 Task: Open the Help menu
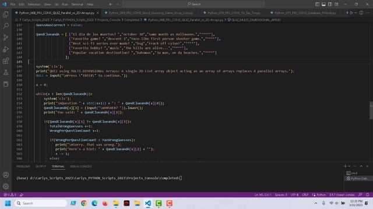tap(90, 4)
